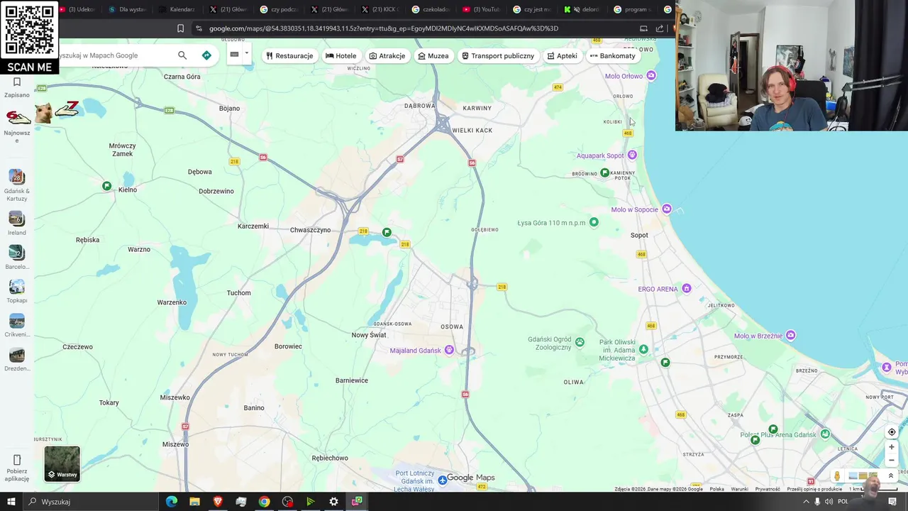
Task: Click the browser address bar URL
Action: click(x=384, y=28)
